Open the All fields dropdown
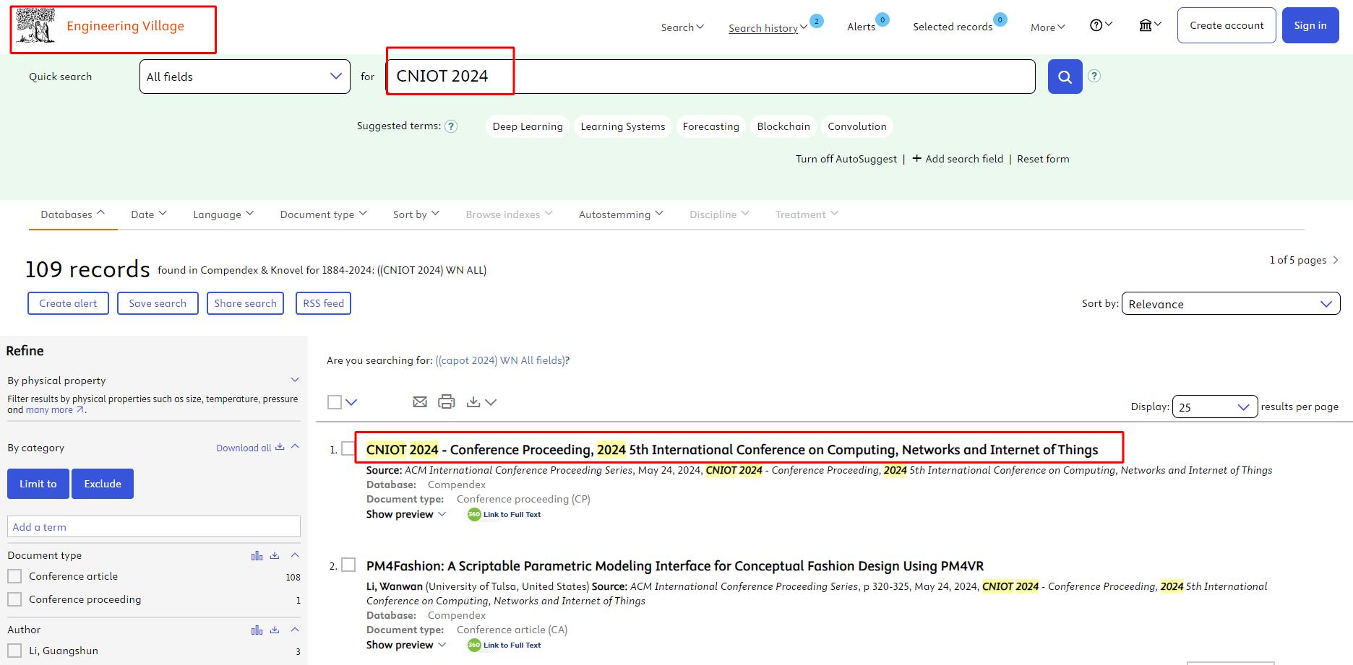1353x665 pixels. (244, 77)
